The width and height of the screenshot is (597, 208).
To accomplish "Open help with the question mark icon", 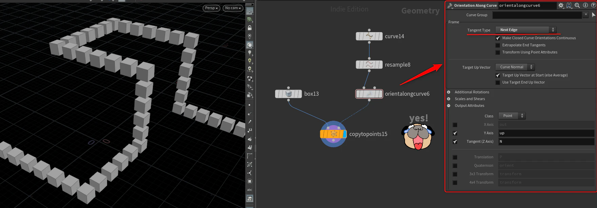I will [x=594, y=5].
